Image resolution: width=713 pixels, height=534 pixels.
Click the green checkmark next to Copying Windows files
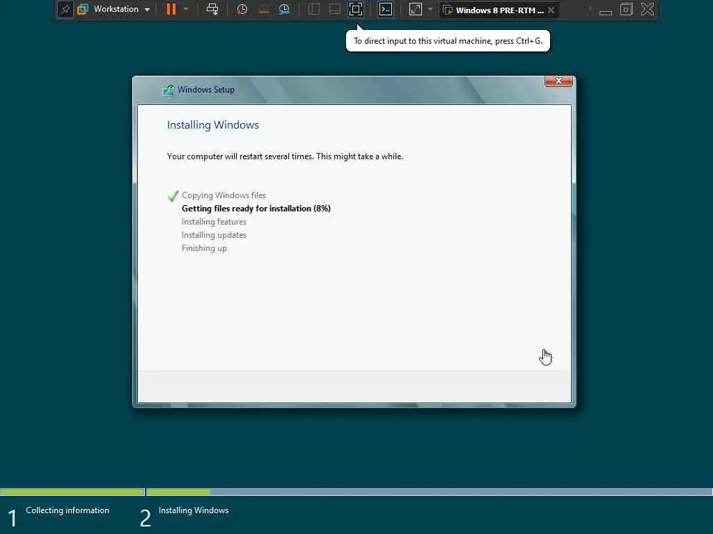(173, 195)
